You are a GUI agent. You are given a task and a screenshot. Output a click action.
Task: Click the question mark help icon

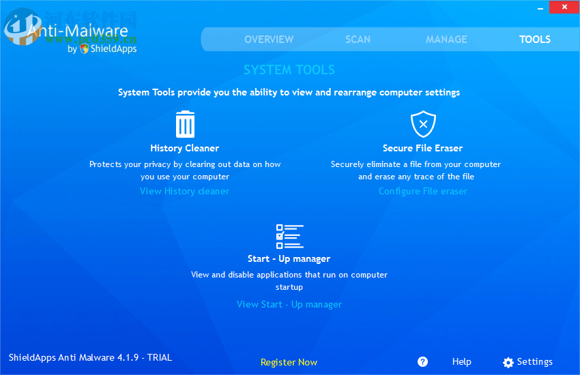[x=422, y=361]
